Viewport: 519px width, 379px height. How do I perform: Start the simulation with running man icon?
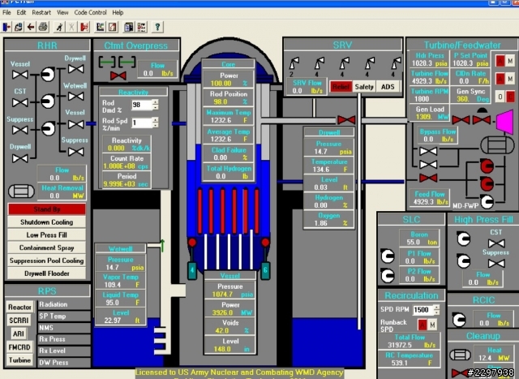[x=59, y=27]
